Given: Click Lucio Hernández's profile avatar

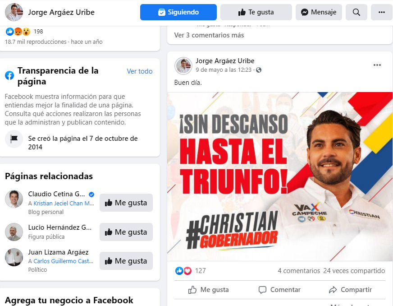Looking at the screenshot, I should coord(14,232).
